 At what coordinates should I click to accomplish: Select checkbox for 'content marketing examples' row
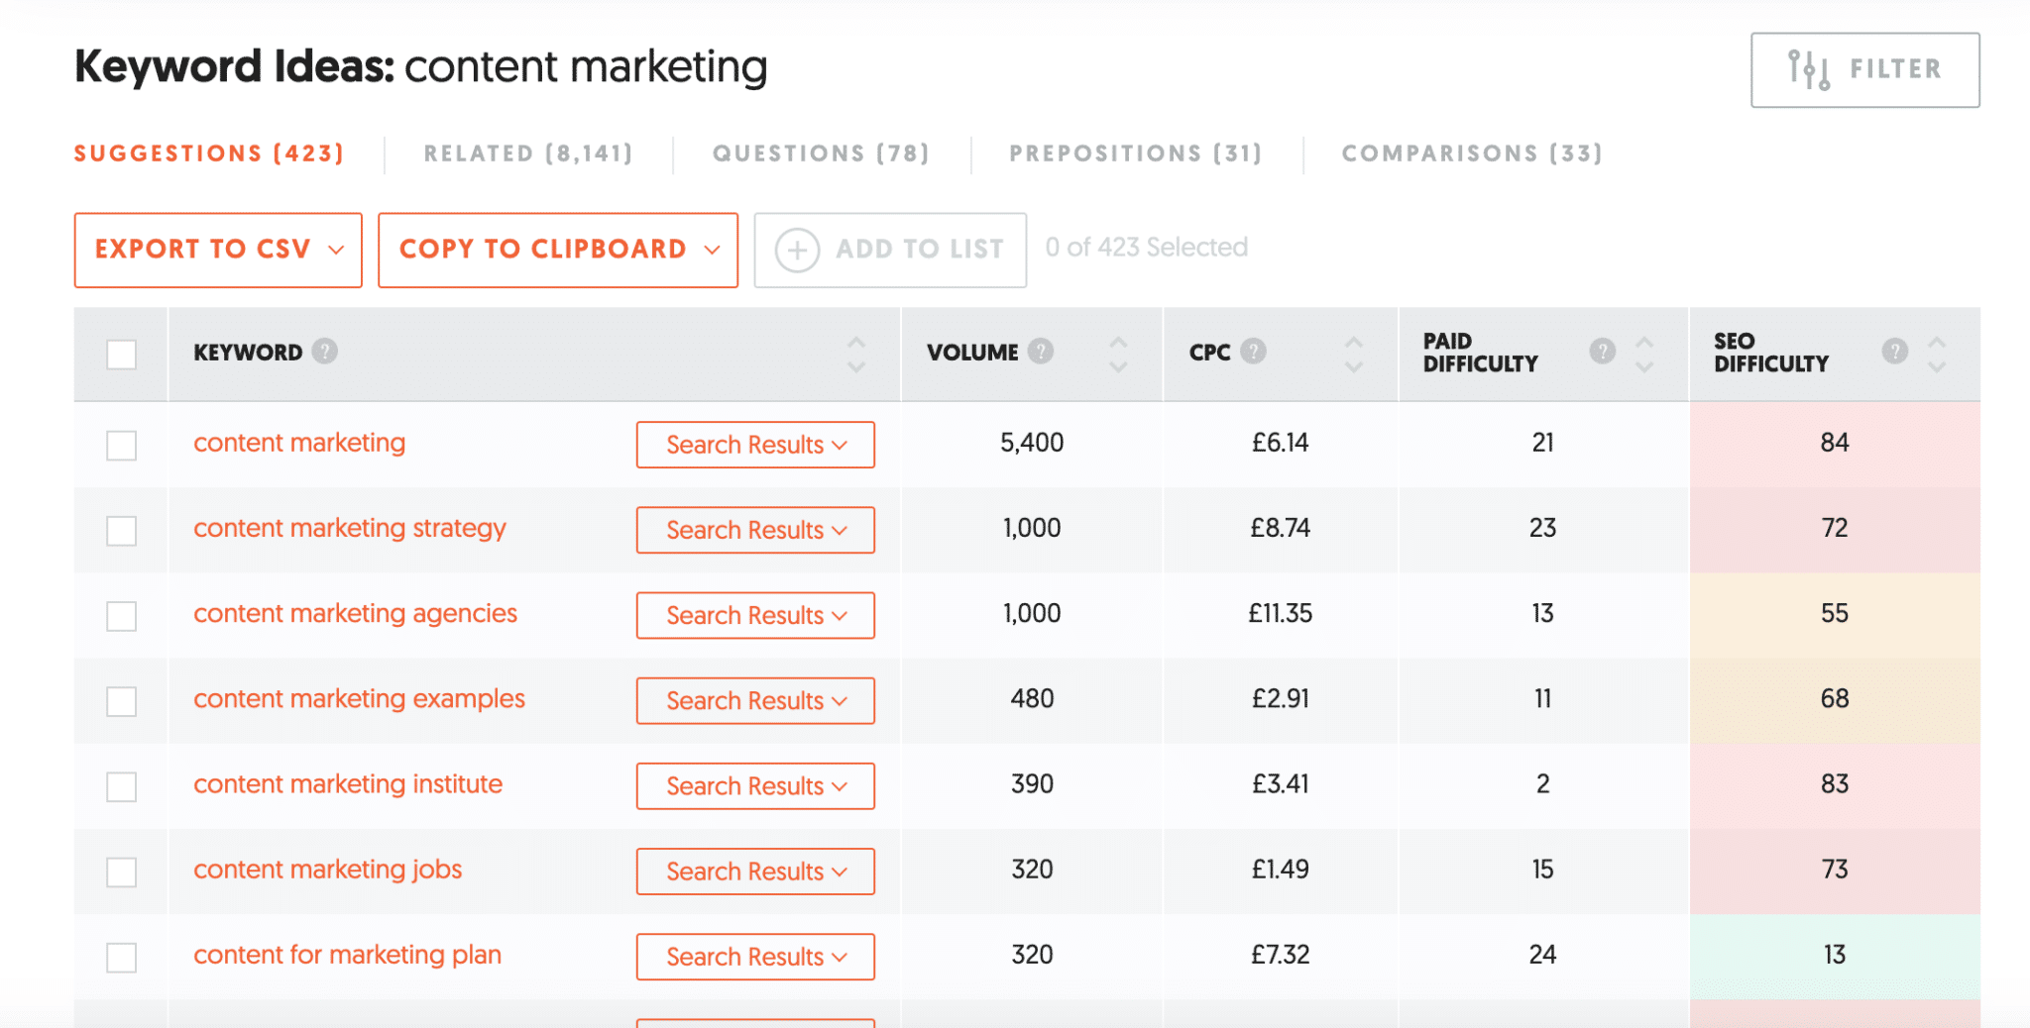pyautogui.click(x=121, y=701)
